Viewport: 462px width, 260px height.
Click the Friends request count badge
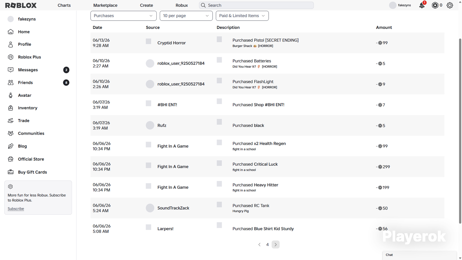pos(66,83)
